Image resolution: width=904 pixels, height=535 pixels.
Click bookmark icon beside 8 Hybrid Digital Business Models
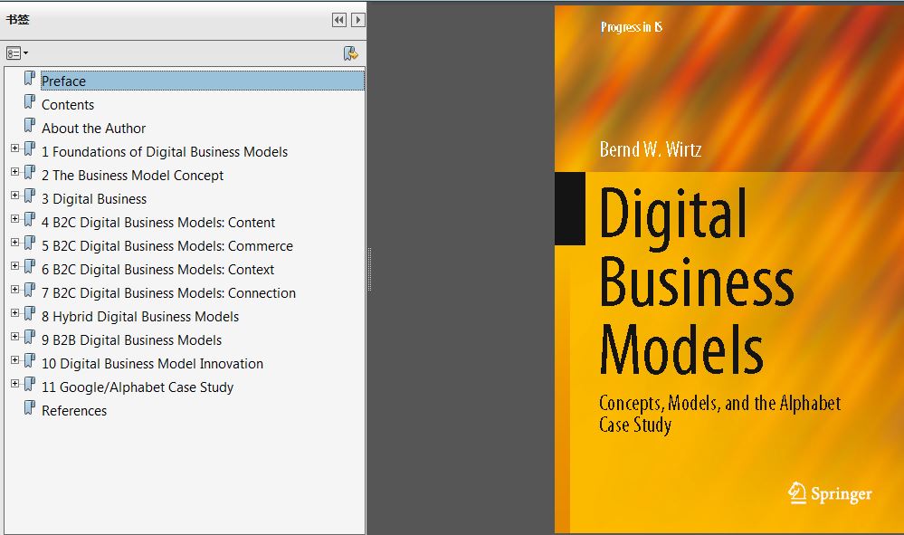coord(29,313)
